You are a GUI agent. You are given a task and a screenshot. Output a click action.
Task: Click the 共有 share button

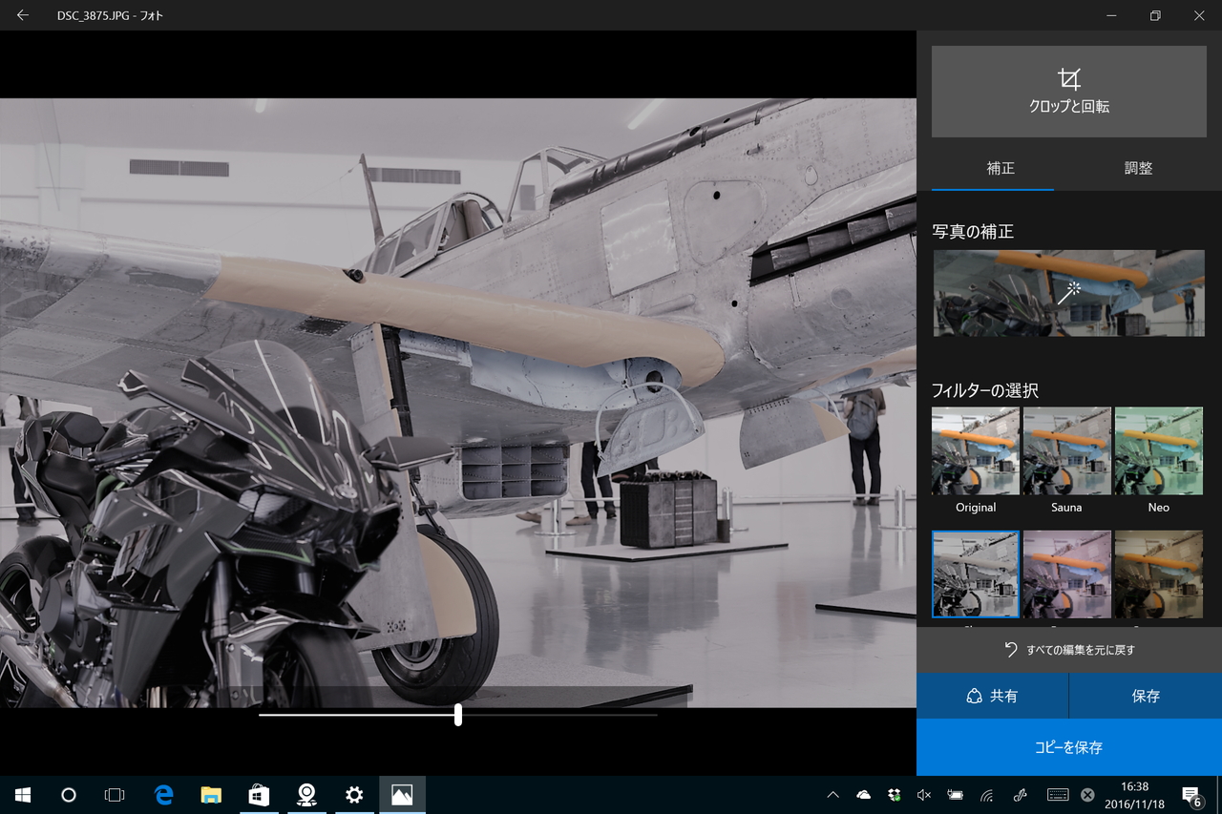[x=992, y=696]
